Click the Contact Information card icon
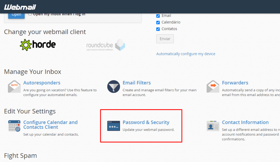 pos(213,126)
